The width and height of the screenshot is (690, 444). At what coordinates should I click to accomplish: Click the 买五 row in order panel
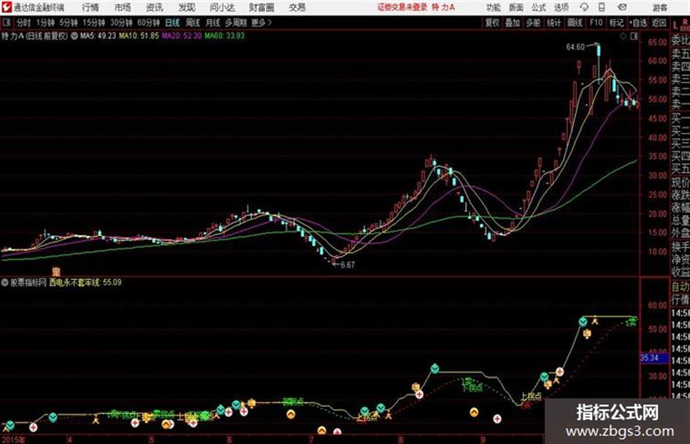point(681,168)
